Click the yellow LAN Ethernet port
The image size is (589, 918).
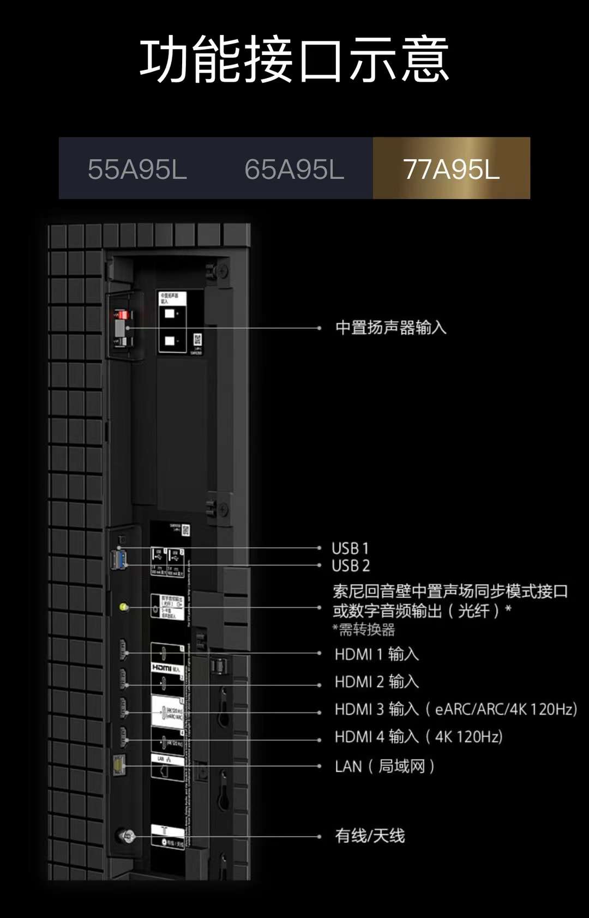pyautogui.click(x=118, y=765)
